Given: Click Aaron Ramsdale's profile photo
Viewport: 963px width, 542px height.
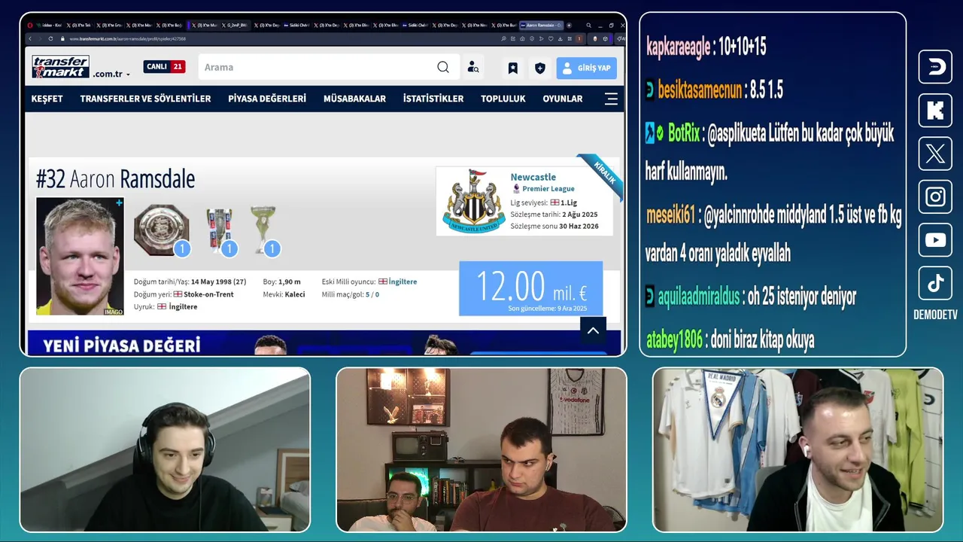Looking at the screenshot, I should [80, 256].
